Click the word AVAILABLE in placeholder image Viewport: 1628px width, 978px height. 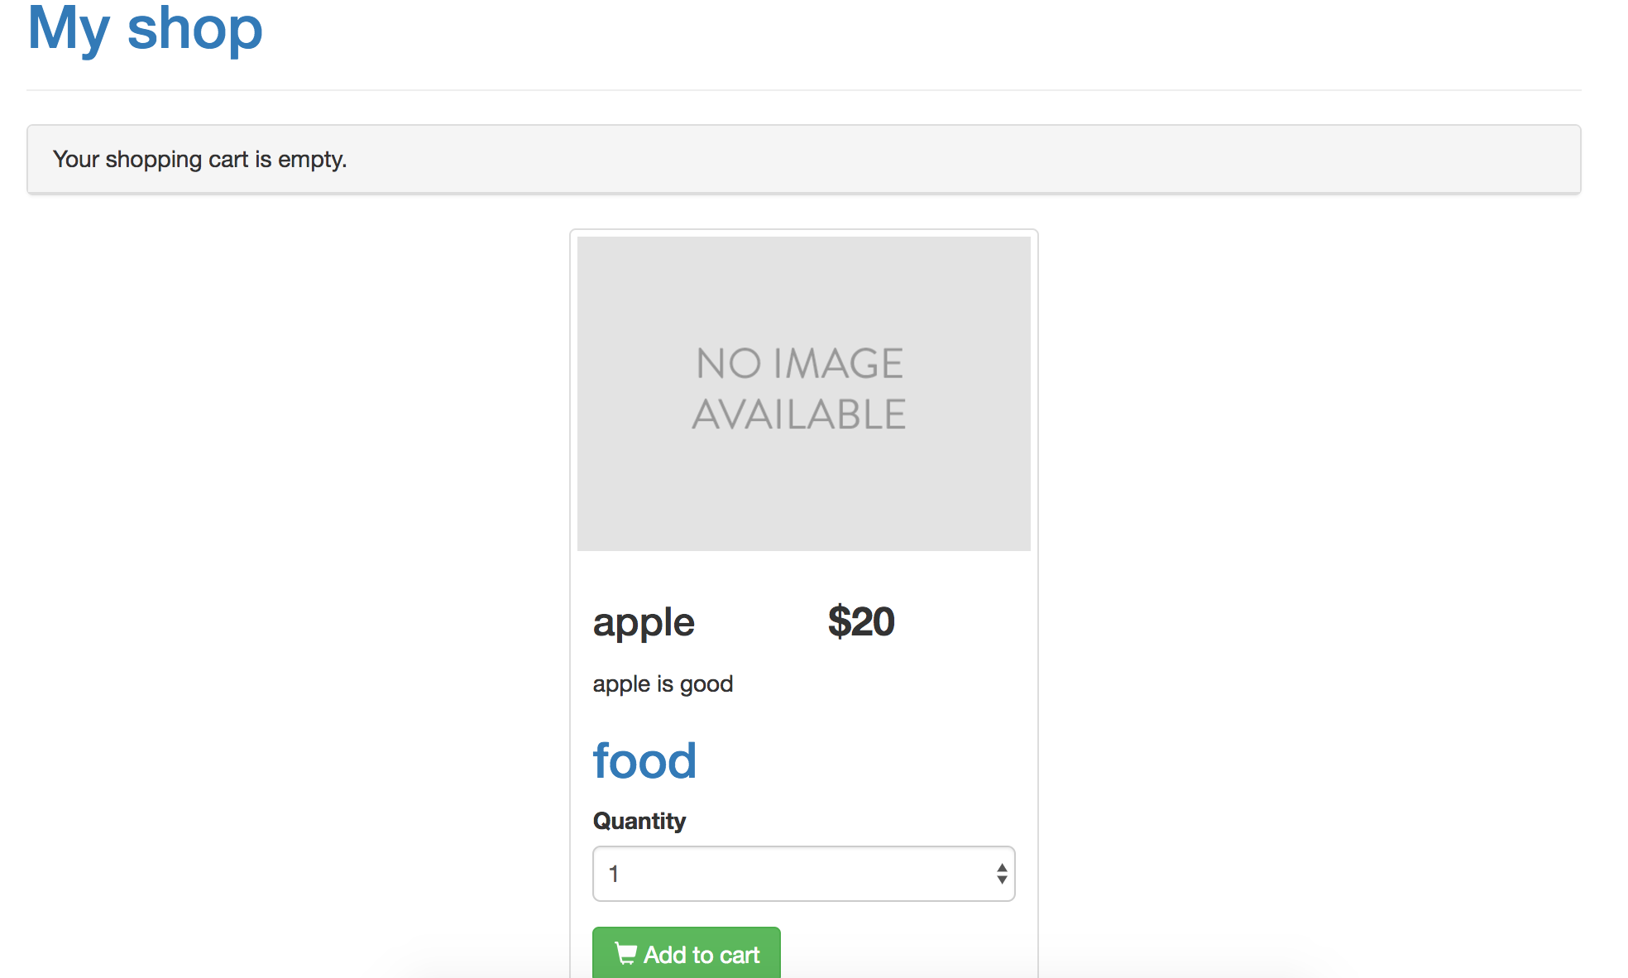(x=799, y=415)
